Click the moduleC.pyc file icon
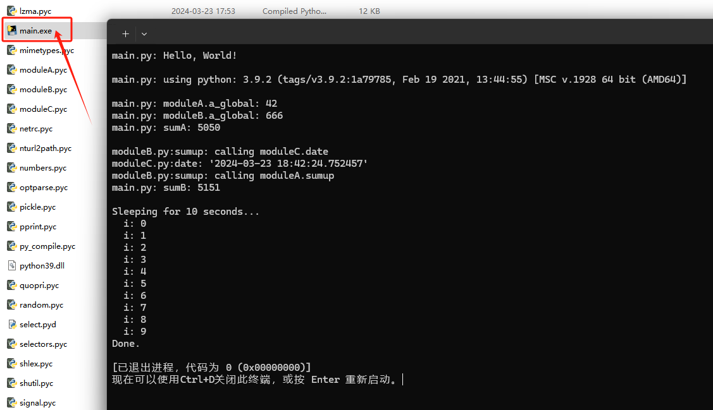Viewport: 713px width, 410px height. (x=12, y=109)
